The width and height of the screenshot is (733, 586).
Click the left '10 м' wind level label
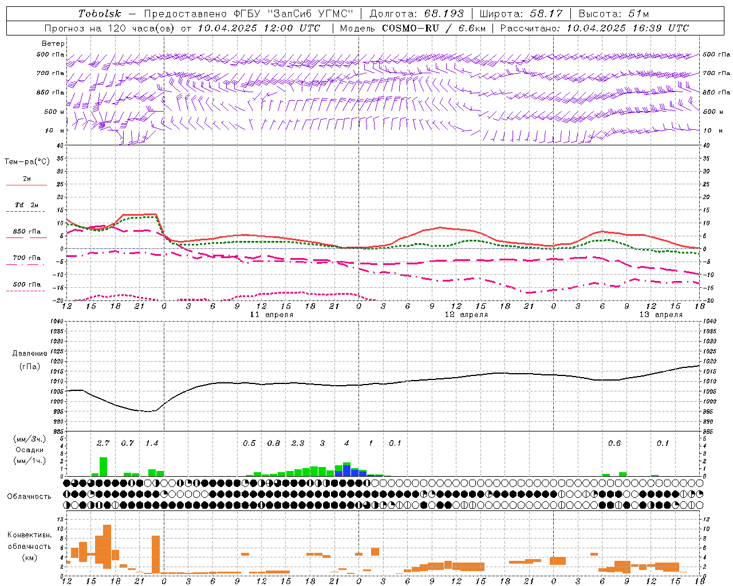pyautogui.click(x=54, y=130)
